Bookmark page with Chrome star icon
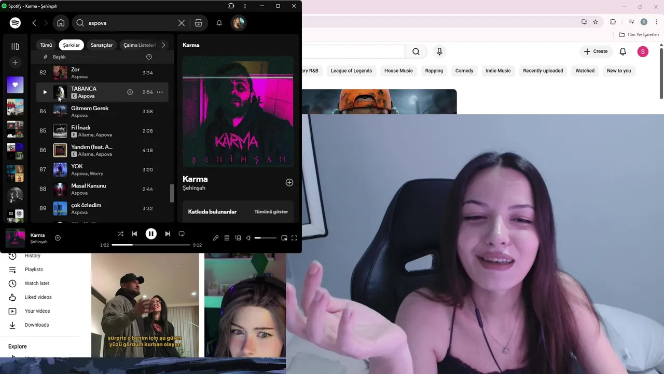 pyautogui.click(x=596, y=22)
